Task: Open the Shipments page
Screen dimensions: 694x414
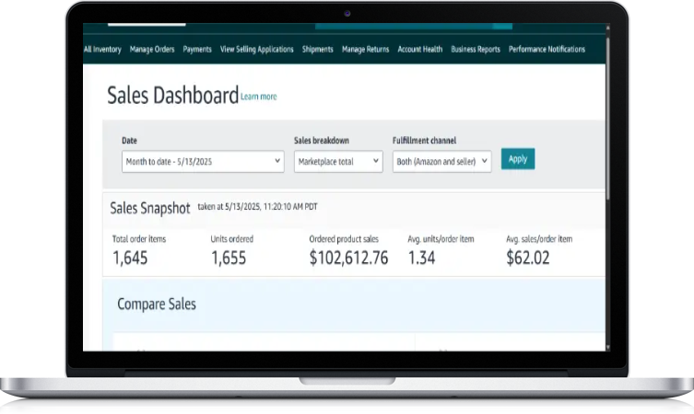Action: [318, 50]
